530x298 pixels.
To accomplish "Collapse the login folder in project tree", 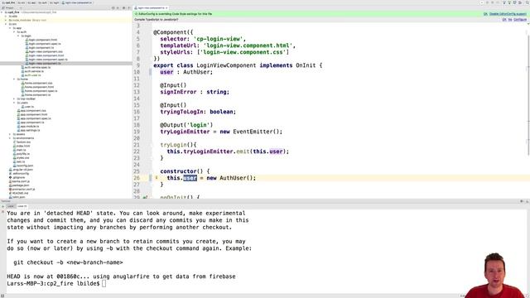I will 18,36.
